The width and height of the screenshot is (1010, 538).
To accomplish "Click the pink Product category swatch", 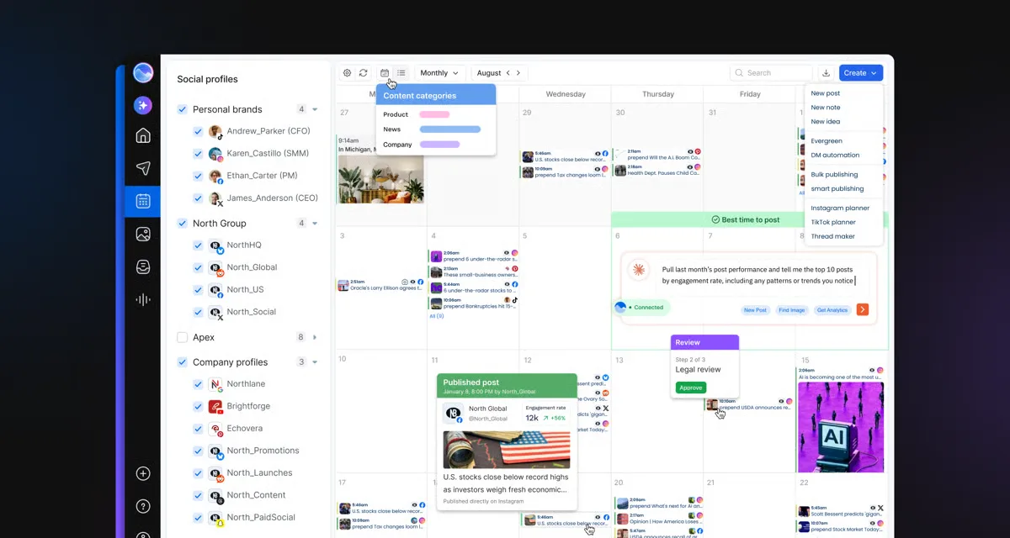I will 434,114.
